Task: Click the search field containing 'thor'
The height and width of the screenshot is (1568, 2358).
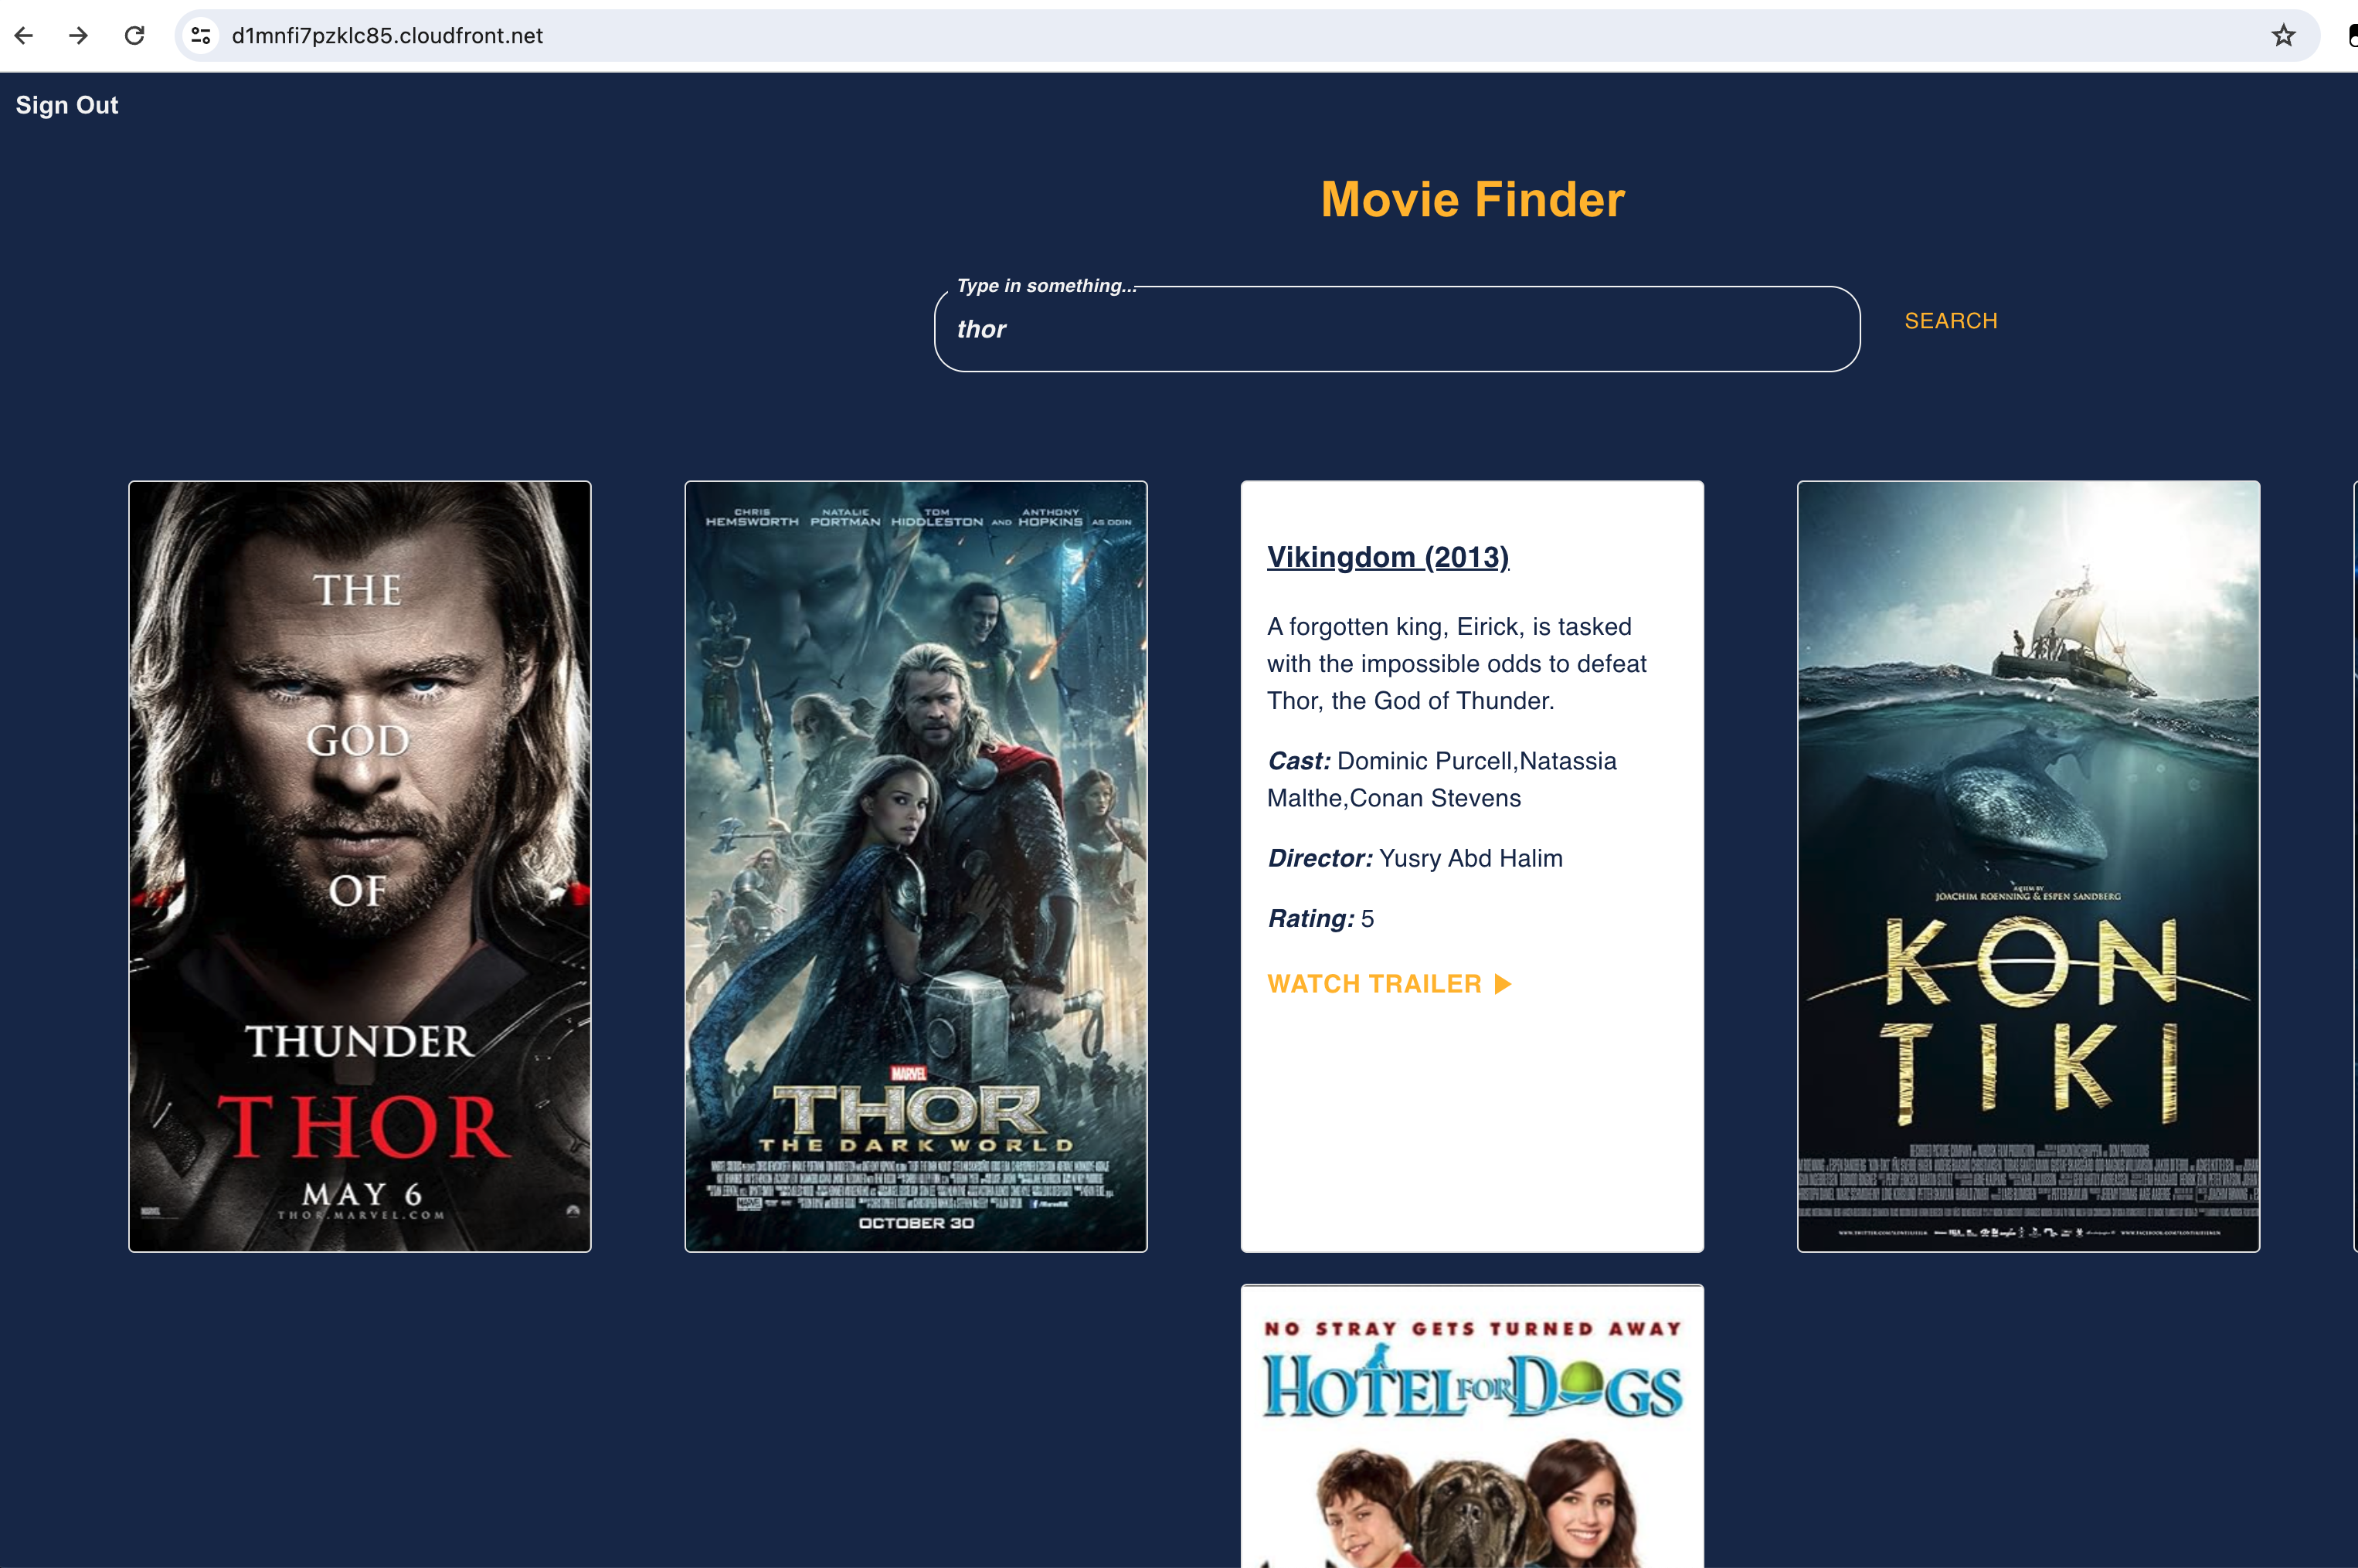Action: tap(1396, 330)
